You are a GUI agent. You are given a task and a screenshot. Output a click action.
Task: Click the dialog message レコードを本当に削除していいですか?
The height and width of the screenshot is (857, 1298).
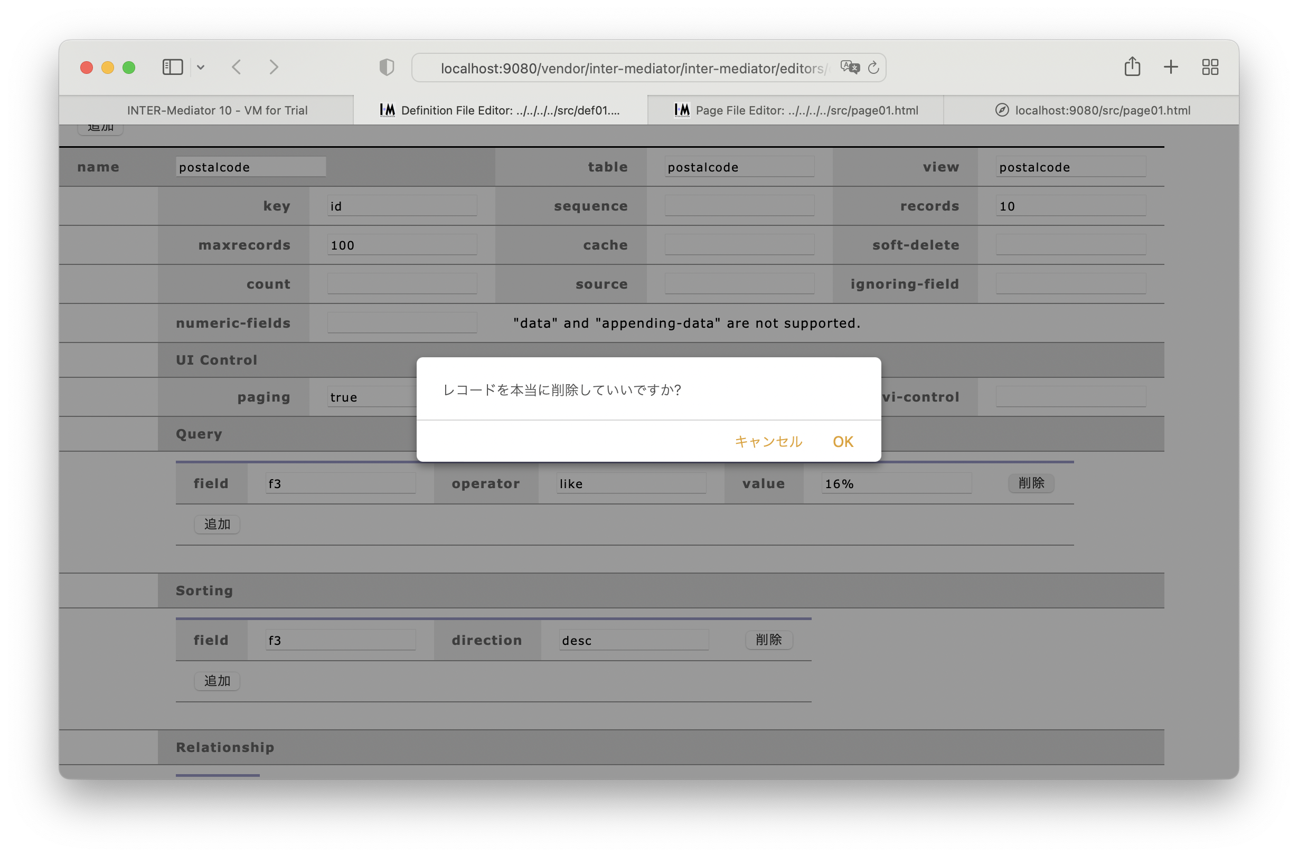(x=562, y=391)
